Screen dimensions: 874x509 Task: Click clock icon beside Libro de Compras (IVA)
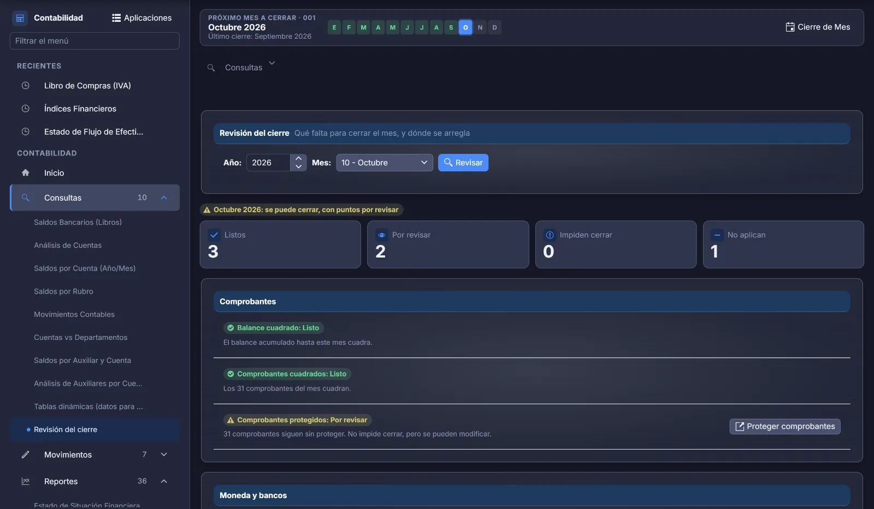tap(25, 86)
